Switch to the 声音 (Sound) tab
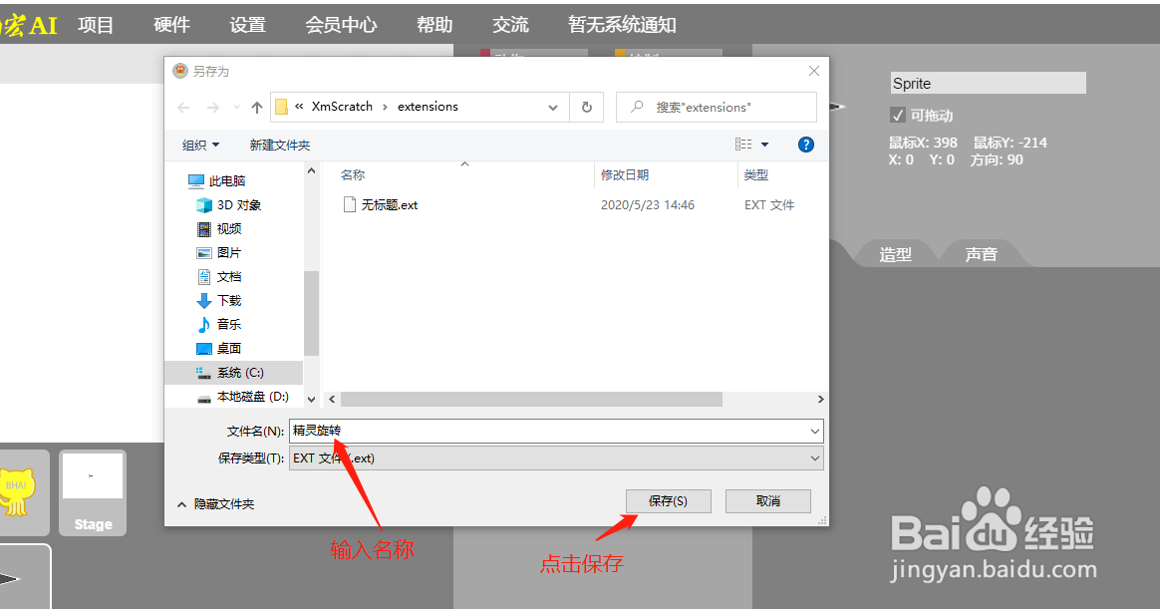Screen dimensions: 1160x609 click(981, 253)
